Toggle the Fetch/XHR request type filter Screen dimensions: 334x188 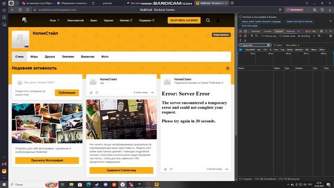pyautogui.click(x=250, y=50)
